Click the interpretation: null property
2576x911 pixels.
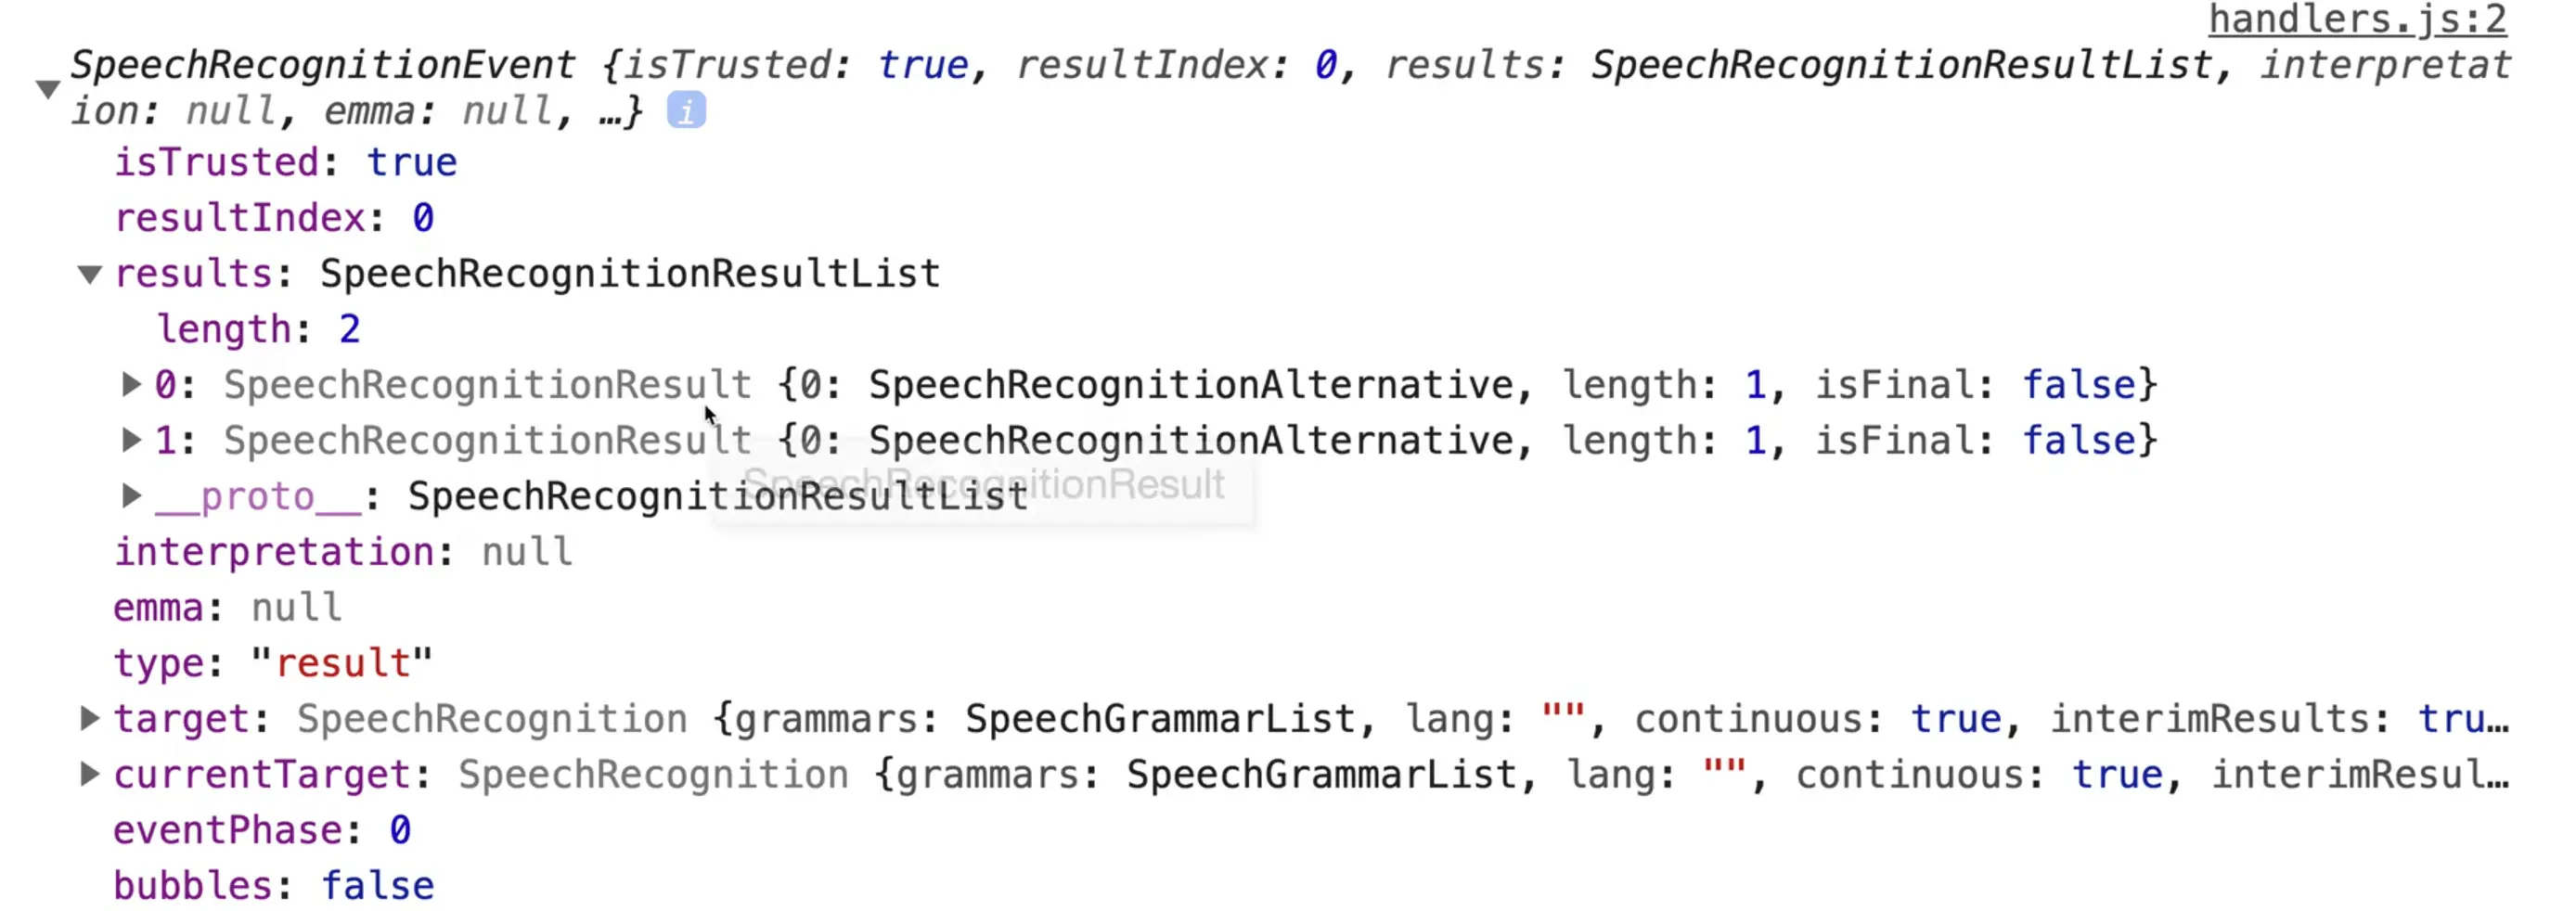[342, 552]
